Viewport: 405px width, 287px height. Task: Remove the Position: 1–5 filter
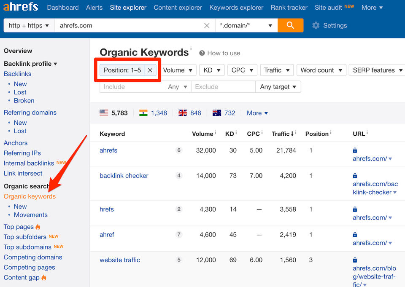(x=150, y=70)
